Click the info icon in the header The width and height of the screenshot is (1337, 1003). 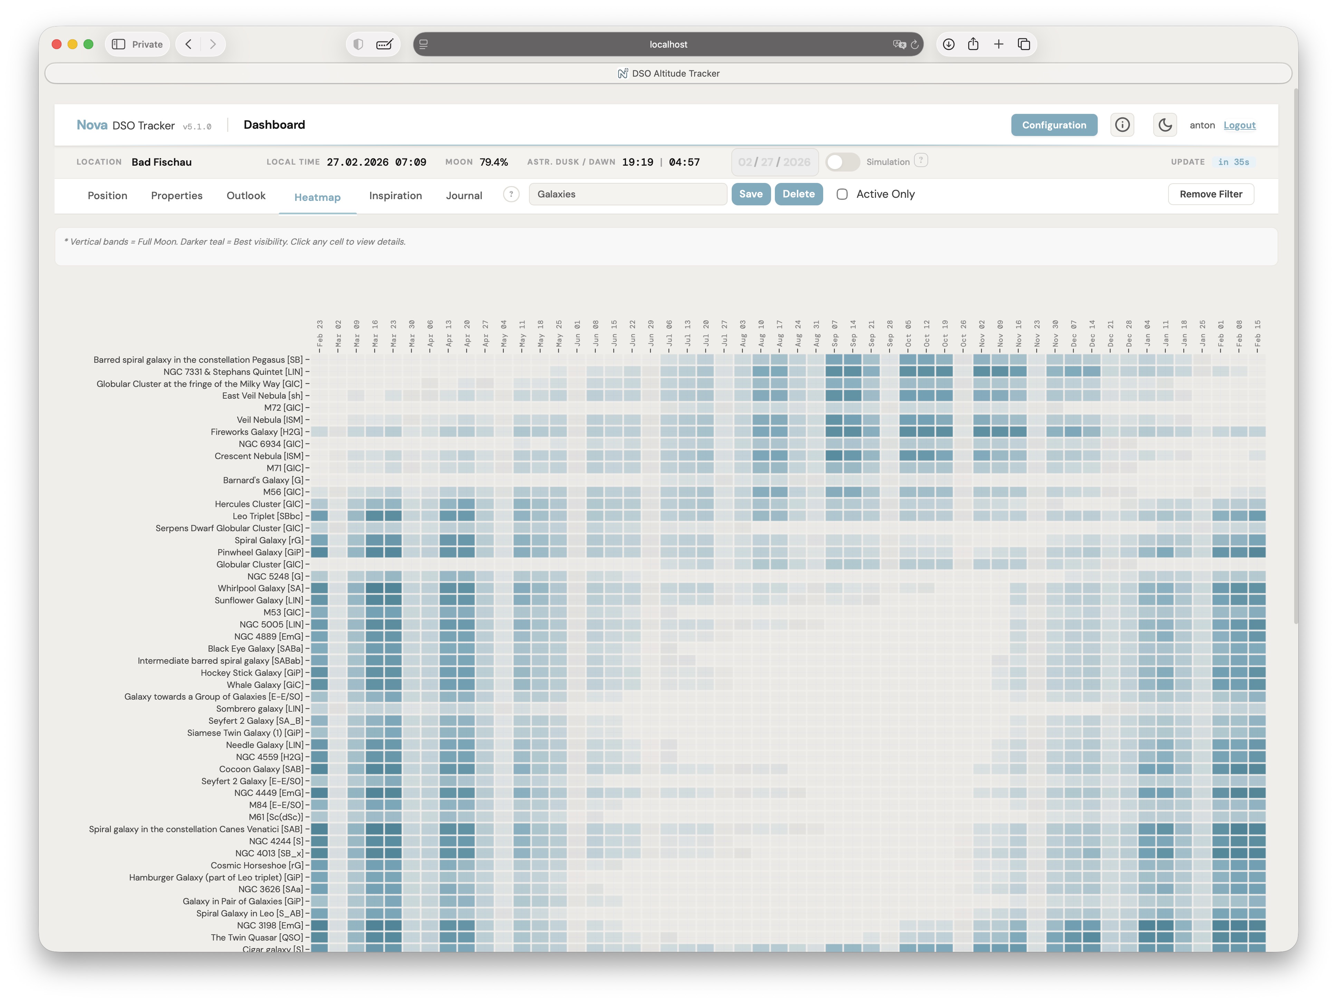1122,125
